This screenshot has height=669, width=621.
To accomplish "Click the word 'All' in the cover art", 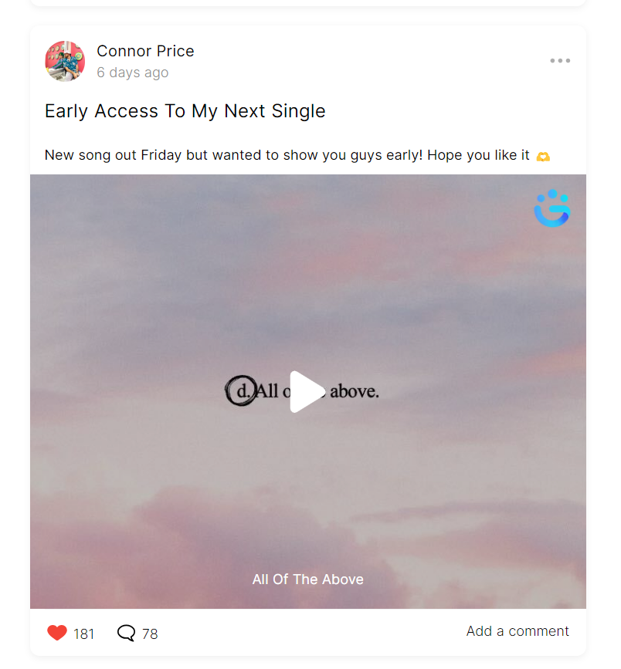I will (x=267, y=390).
